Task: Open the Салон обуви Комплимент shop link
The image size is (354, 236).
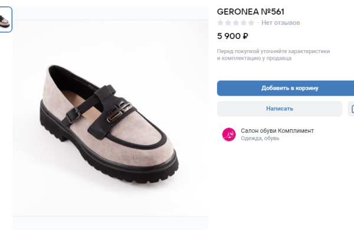Action: click(277, 130)
